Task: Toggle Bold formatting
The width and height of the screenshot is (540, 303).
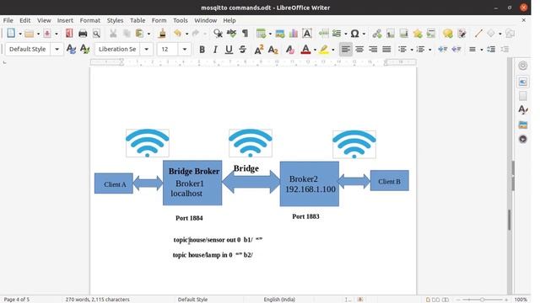Action: (202, 50)
